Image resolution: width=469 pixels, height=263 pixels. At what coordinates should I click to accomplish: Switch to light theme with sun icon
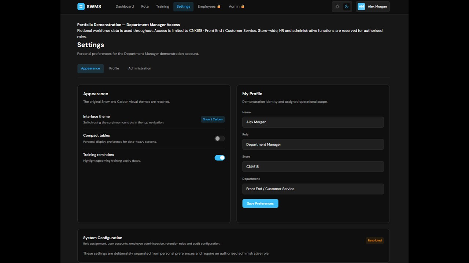tap(337, 7)
